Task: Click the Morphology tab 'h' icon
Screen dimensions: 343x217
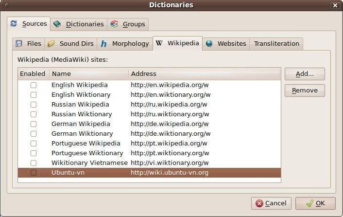Action: [x=104, y=43]
